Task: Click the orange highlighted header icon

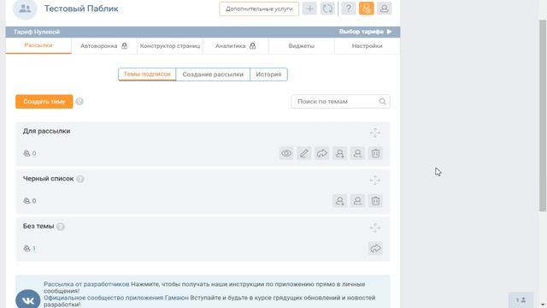Action: (x=367, y=9)
